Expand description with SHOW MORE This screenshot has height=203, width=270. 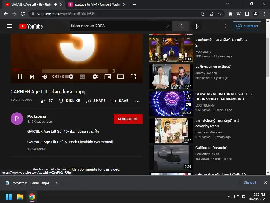37,149
